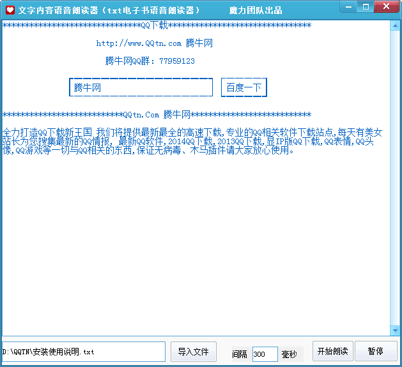This screenshot has width=402, height=367.
Task: Click the file path field showing 安装使用说明.txt
Action: click(x=83, y=352)
